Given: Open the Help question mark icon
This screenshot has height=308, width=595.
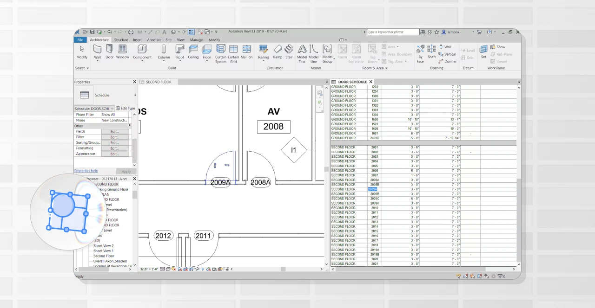Looking at the screenshot, I should (489, 32).
